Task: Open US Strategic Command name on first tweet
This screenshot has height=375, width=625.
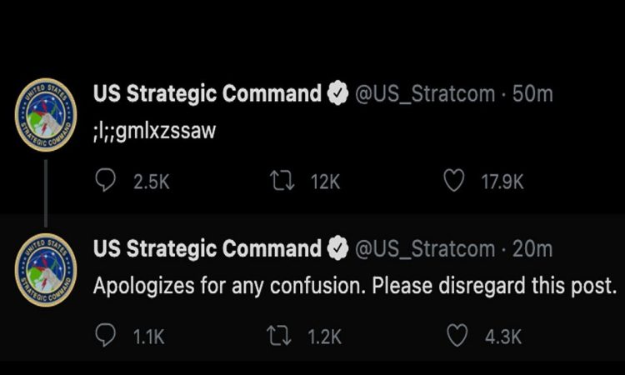Action: [x=207, y=93]
